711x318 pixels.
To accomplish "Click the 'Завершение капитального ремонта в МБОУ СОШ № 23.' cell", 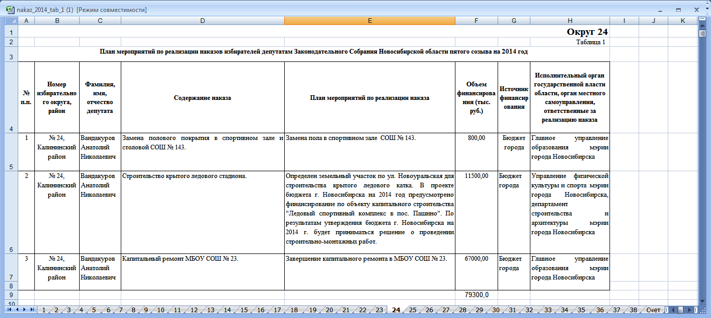I will tap(370, 272).
